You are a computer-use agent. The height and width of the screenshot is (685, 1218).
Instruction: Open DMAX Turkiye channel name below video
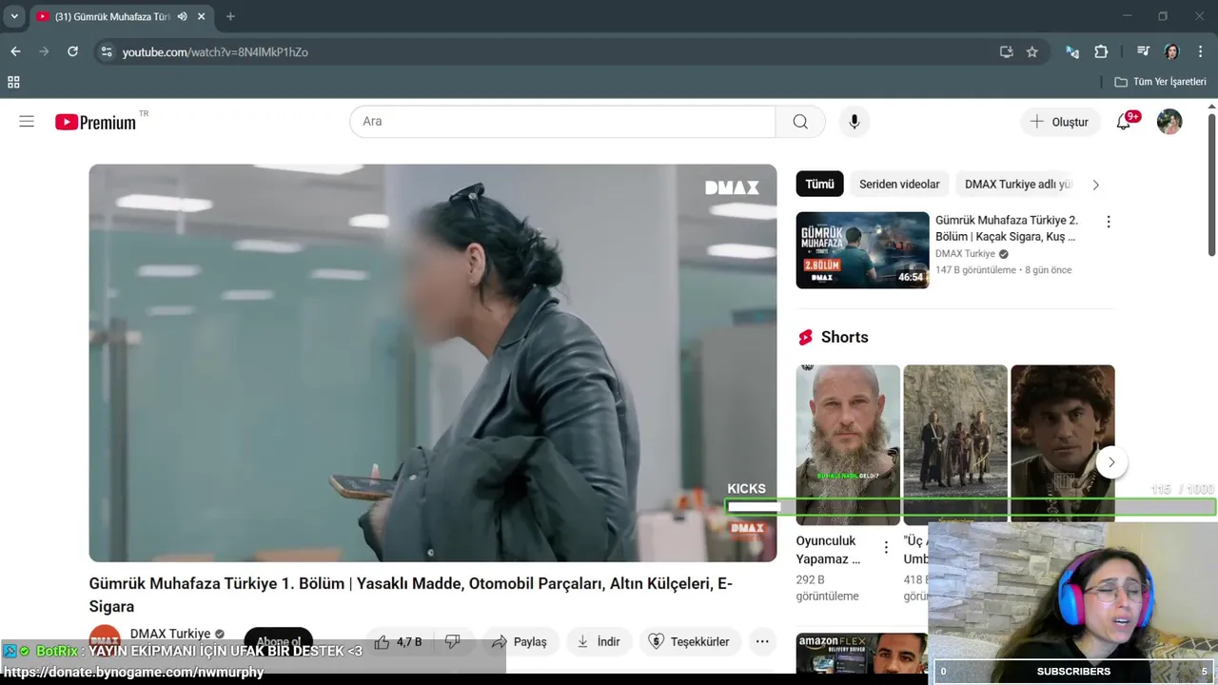click(170, 634)
